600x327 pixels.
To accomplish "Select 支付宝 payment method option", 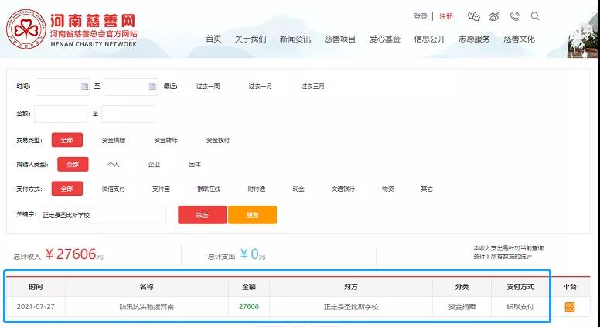I will tap(161, 189).
